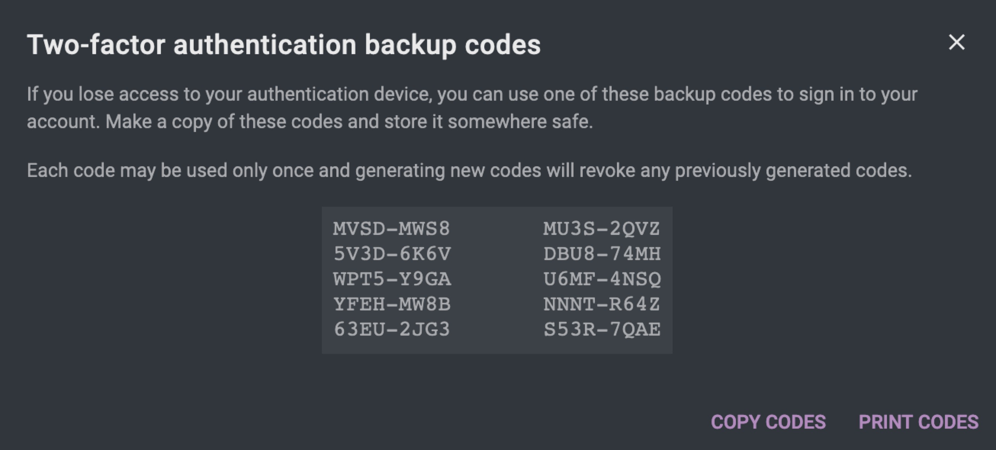Click backup code U6MF-4NSQ
Screen dimensions: 996x450
point(602,279)
